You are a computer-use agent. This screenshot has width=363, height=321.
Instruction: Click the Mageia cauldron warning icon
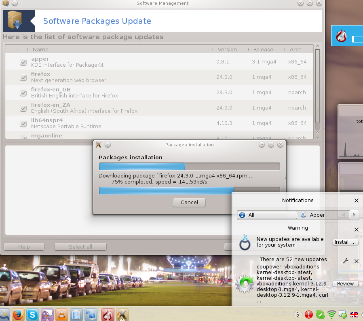[245, 242]
